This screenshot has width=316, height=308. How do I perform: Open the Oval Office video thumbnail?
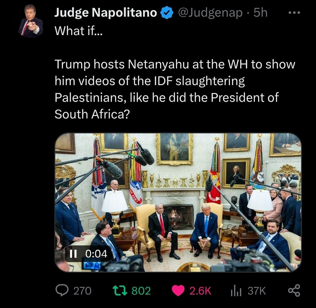tap(178, 202)
